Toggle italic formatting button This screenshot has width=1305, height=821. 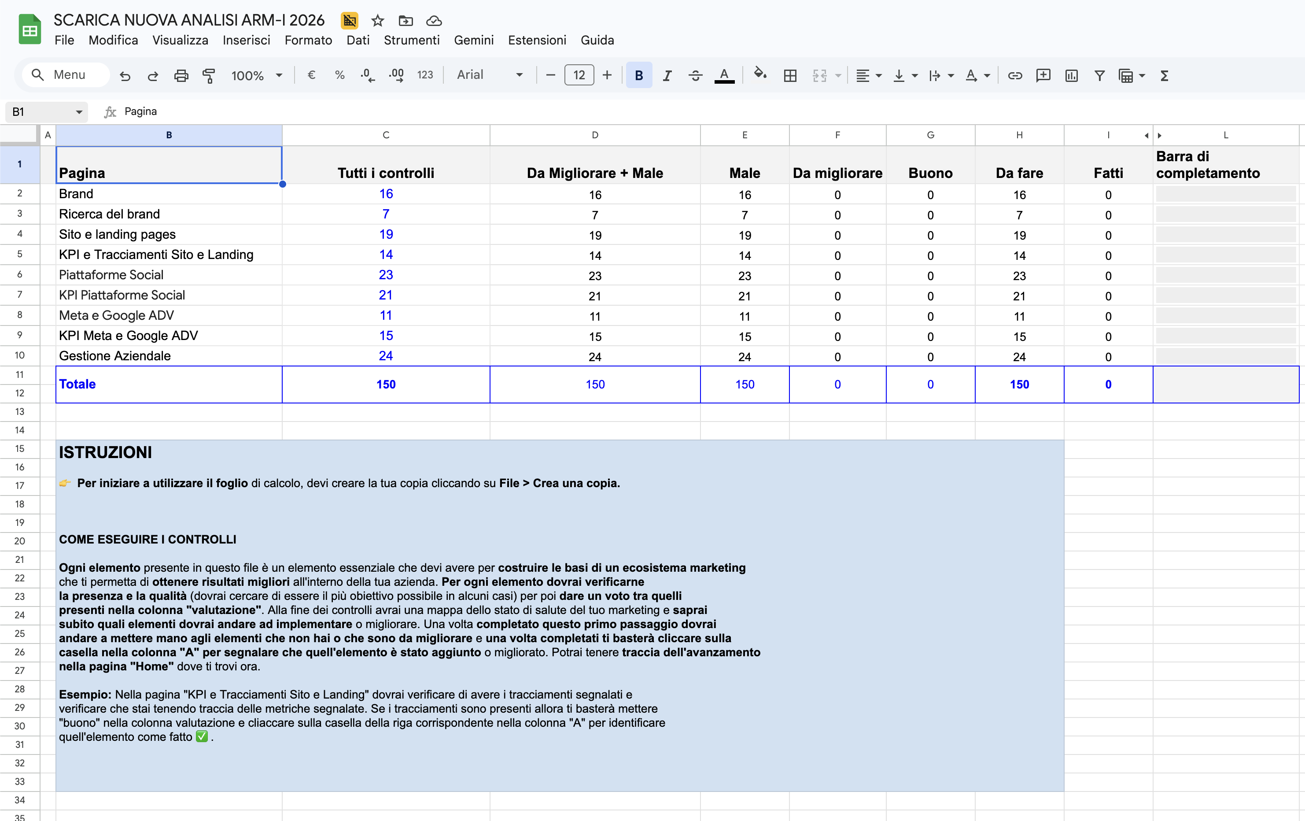pos(667,75)
